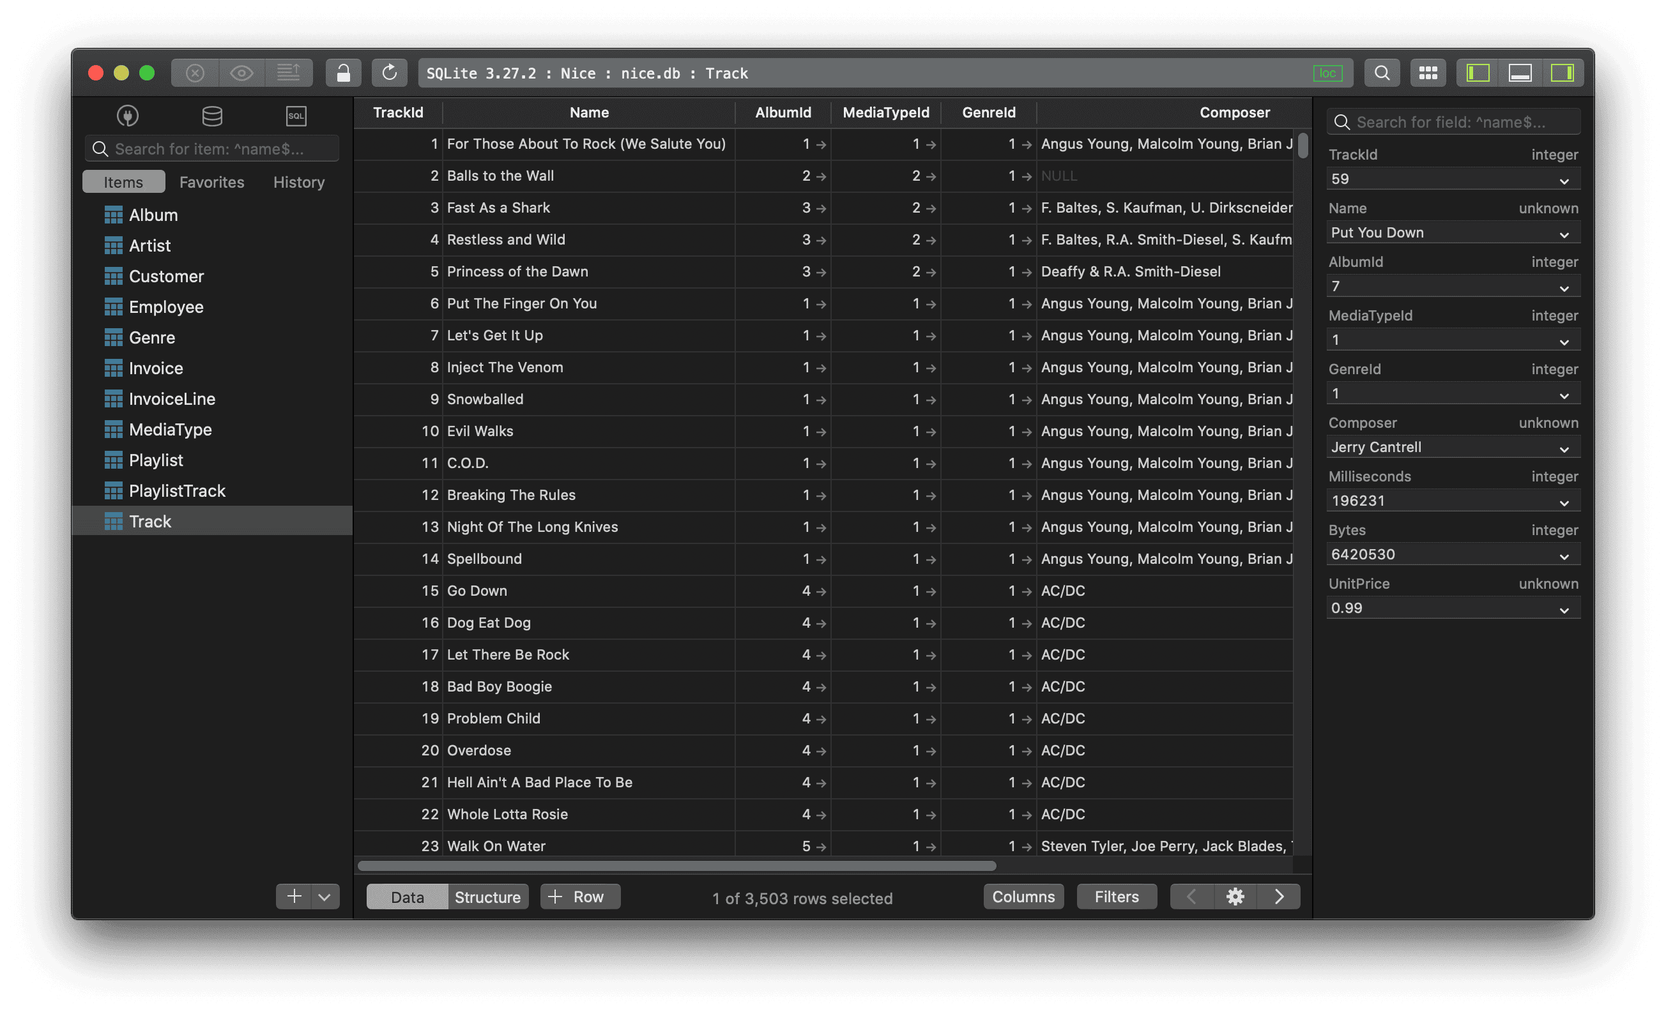Click the lock icon in toolbar
The height and width of the screenshot is (1014, 1666).
(344, 73)
